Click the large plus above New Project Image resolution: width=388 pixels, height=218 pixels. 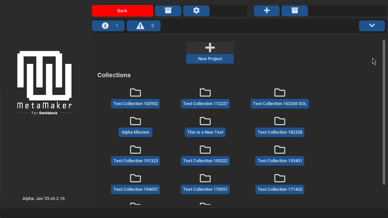click(x=210, y=48)
